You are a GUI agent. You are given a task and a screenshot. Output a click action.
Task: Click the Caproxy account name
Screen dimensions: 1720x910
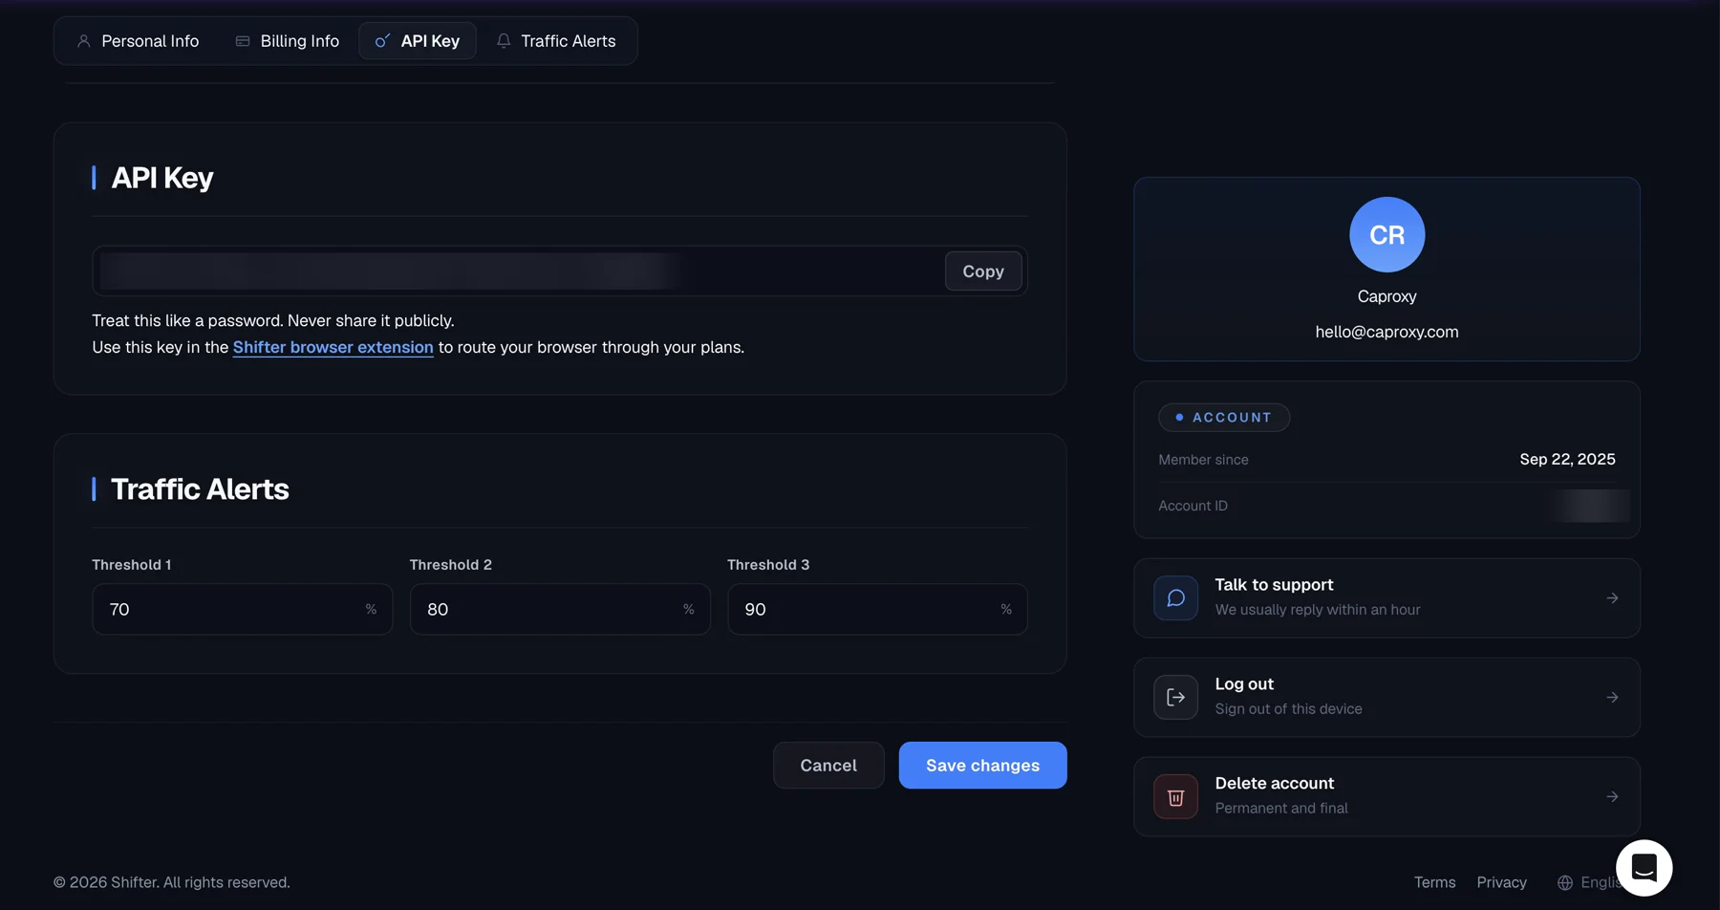(1387, 296)
